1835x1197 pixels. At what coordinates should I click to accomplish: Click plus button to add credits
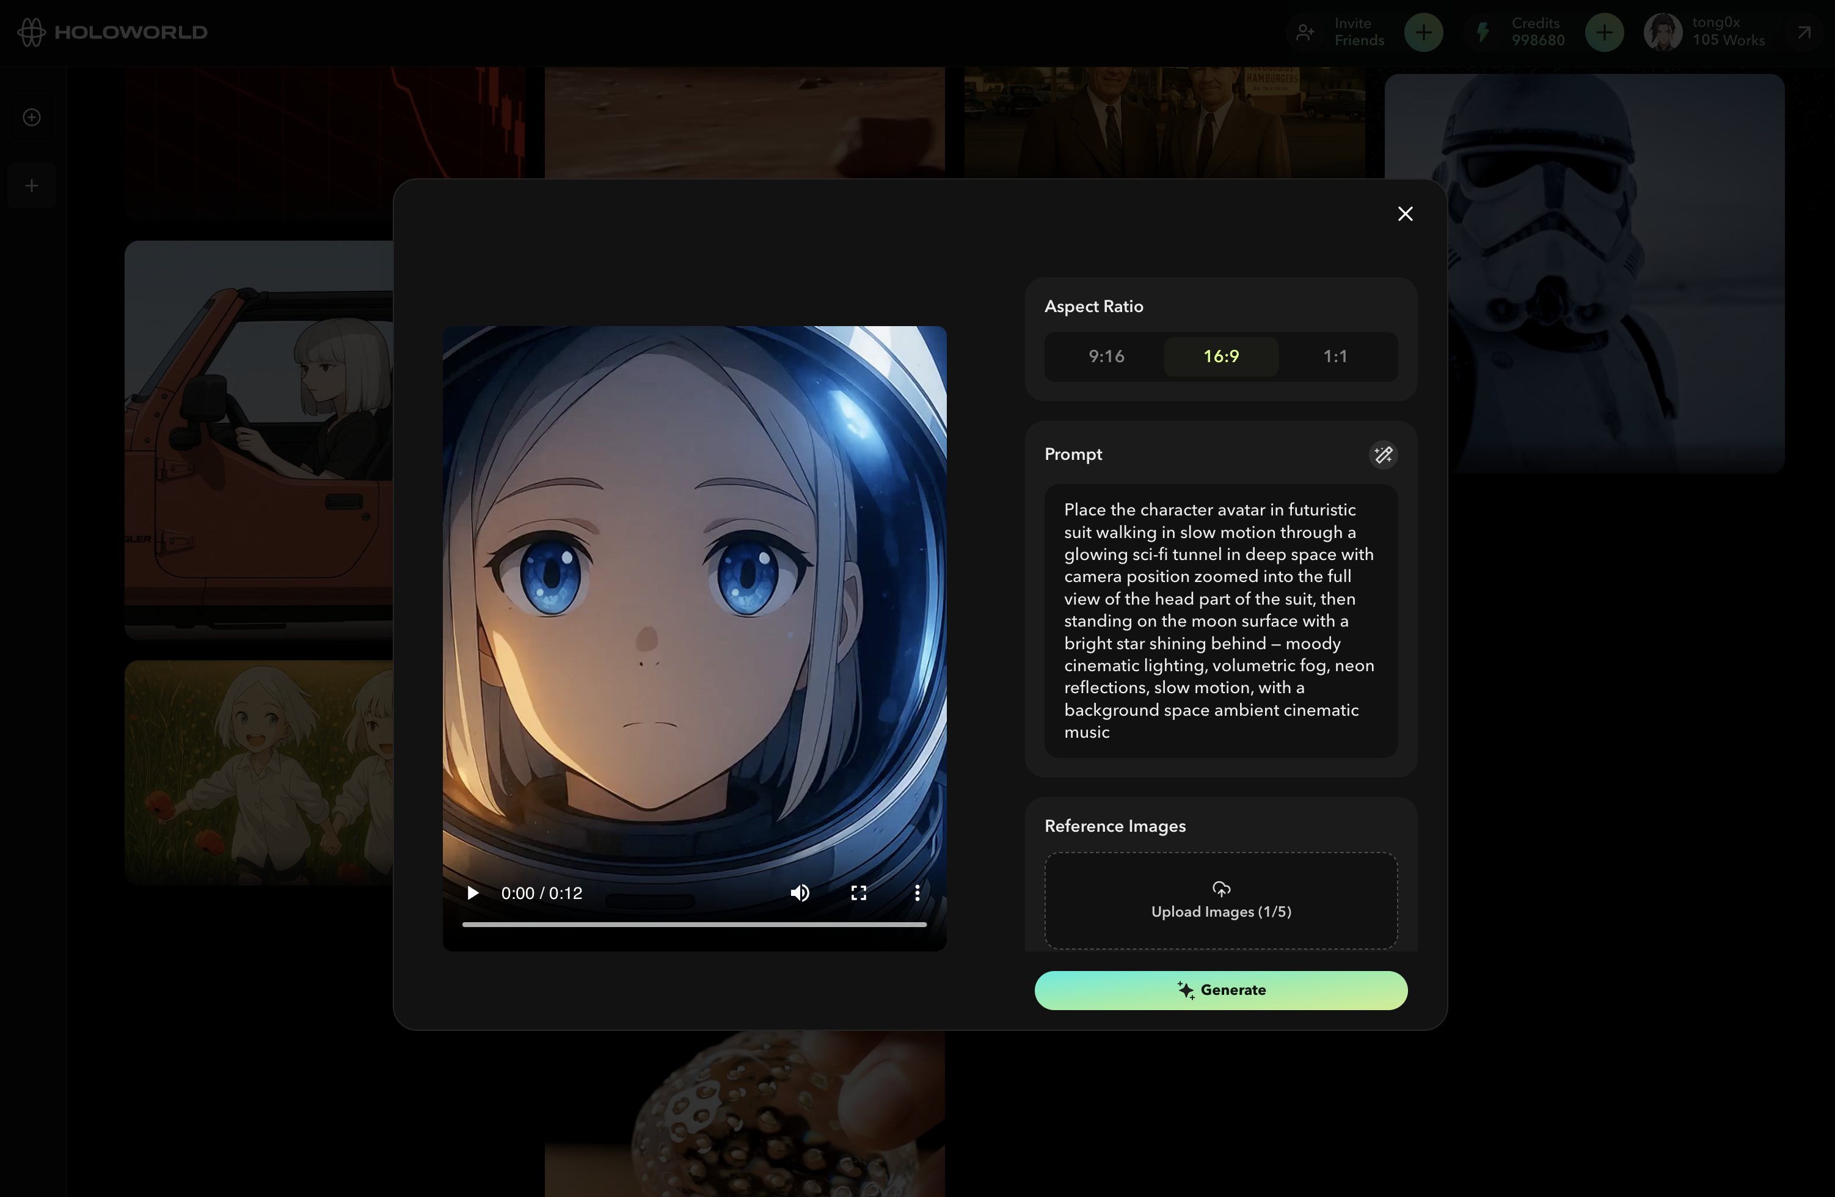click(x=1603, y=32)
